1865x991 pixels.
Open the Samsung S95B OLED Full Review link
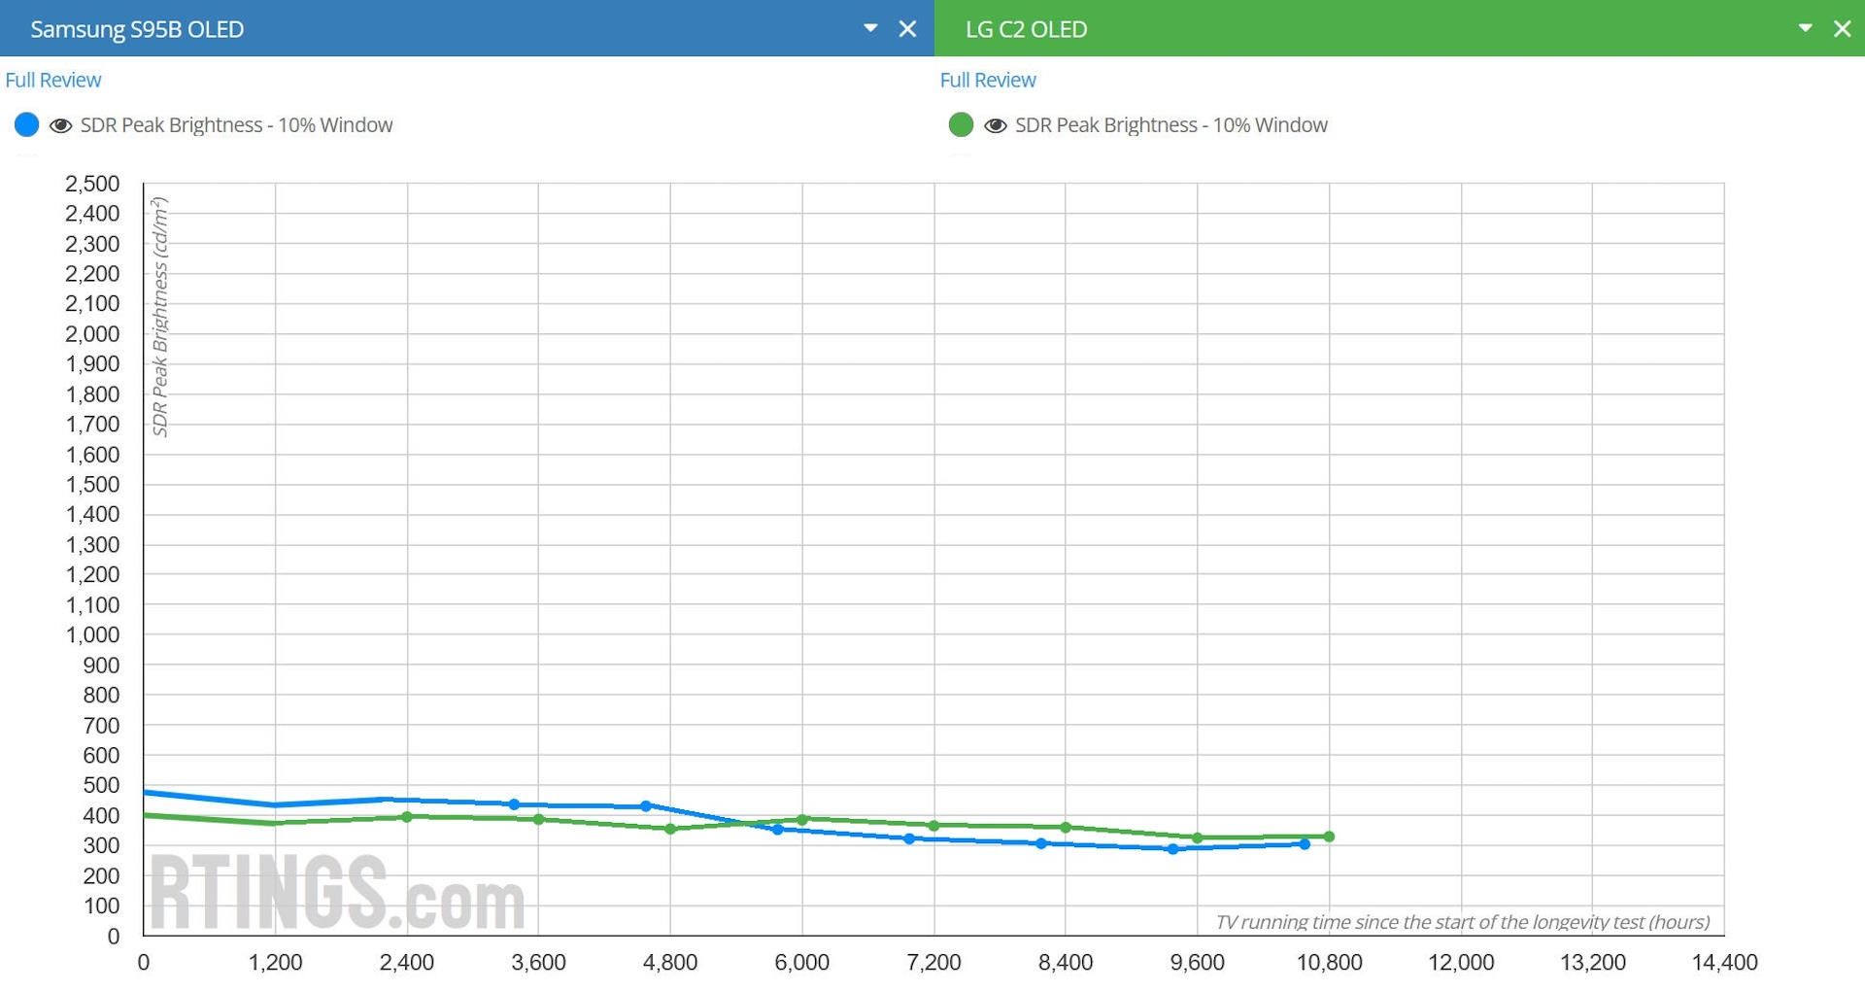(x=53, y=80)
